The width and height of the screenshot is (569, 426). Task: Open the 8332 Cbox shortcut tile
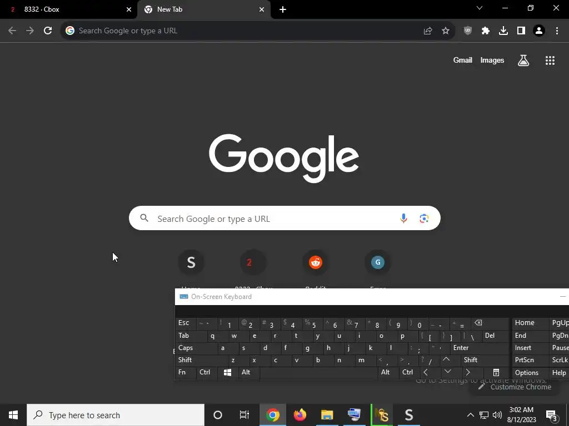pyautogui.click(x=253, y=262)
